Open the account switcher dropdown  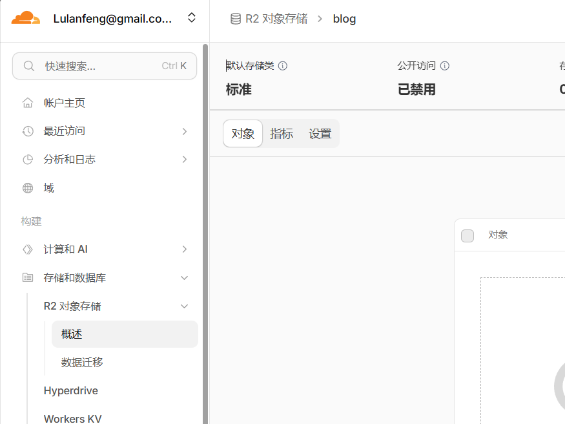pos(192,17)
